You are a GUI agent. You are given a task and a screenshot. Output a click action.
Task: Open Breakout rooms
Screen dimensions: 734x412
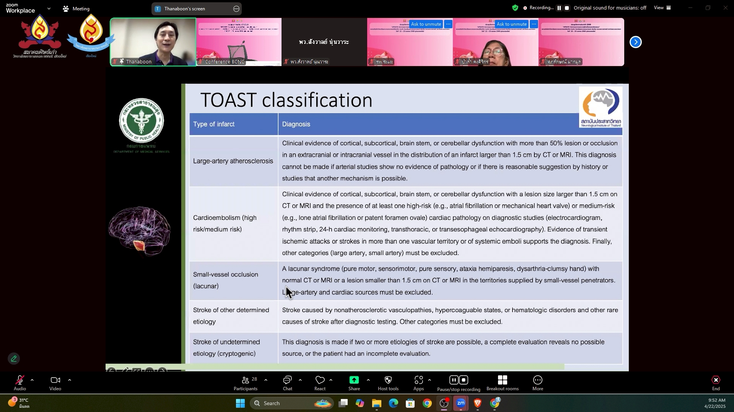(x=503, y=383)
